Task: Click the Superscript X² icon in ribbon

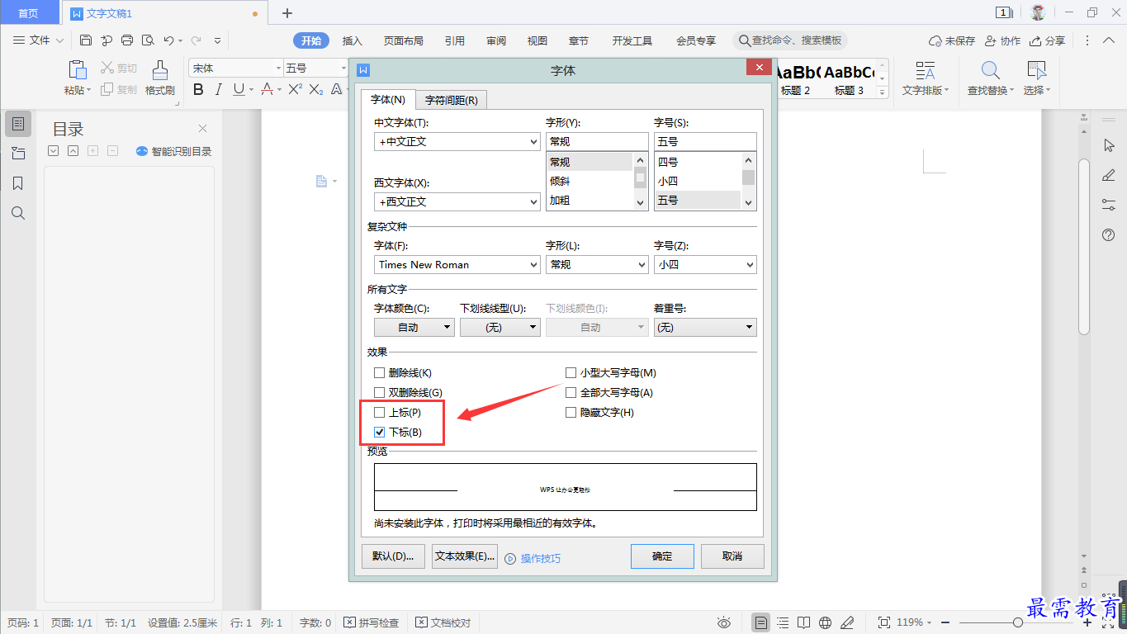Action: [295, 89]
